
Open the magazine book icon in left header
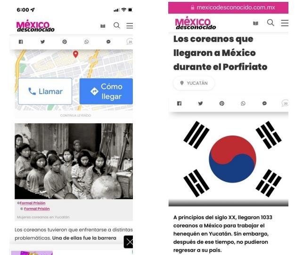coord(103,26)
